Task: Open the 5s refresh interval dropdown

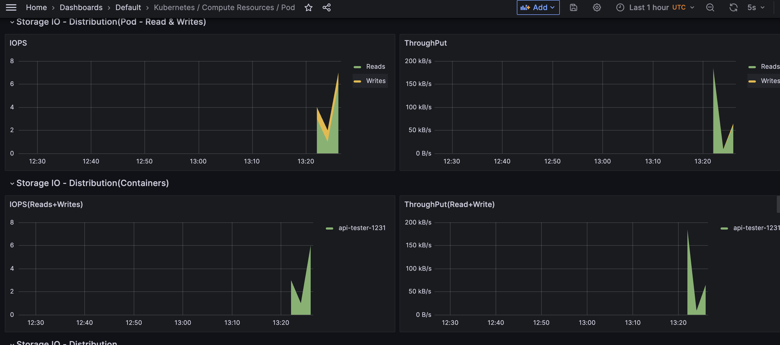Action: pyautogui.click(x=756, y=7)
